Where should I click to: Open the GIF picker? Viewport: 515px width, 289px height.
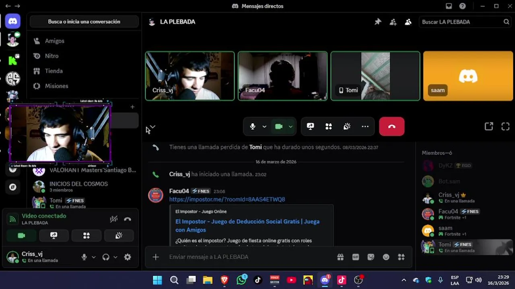point(356,257)
